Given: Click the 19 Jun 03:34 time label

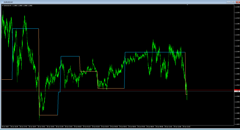Looking at the screenshot, I should click(105, 127).
